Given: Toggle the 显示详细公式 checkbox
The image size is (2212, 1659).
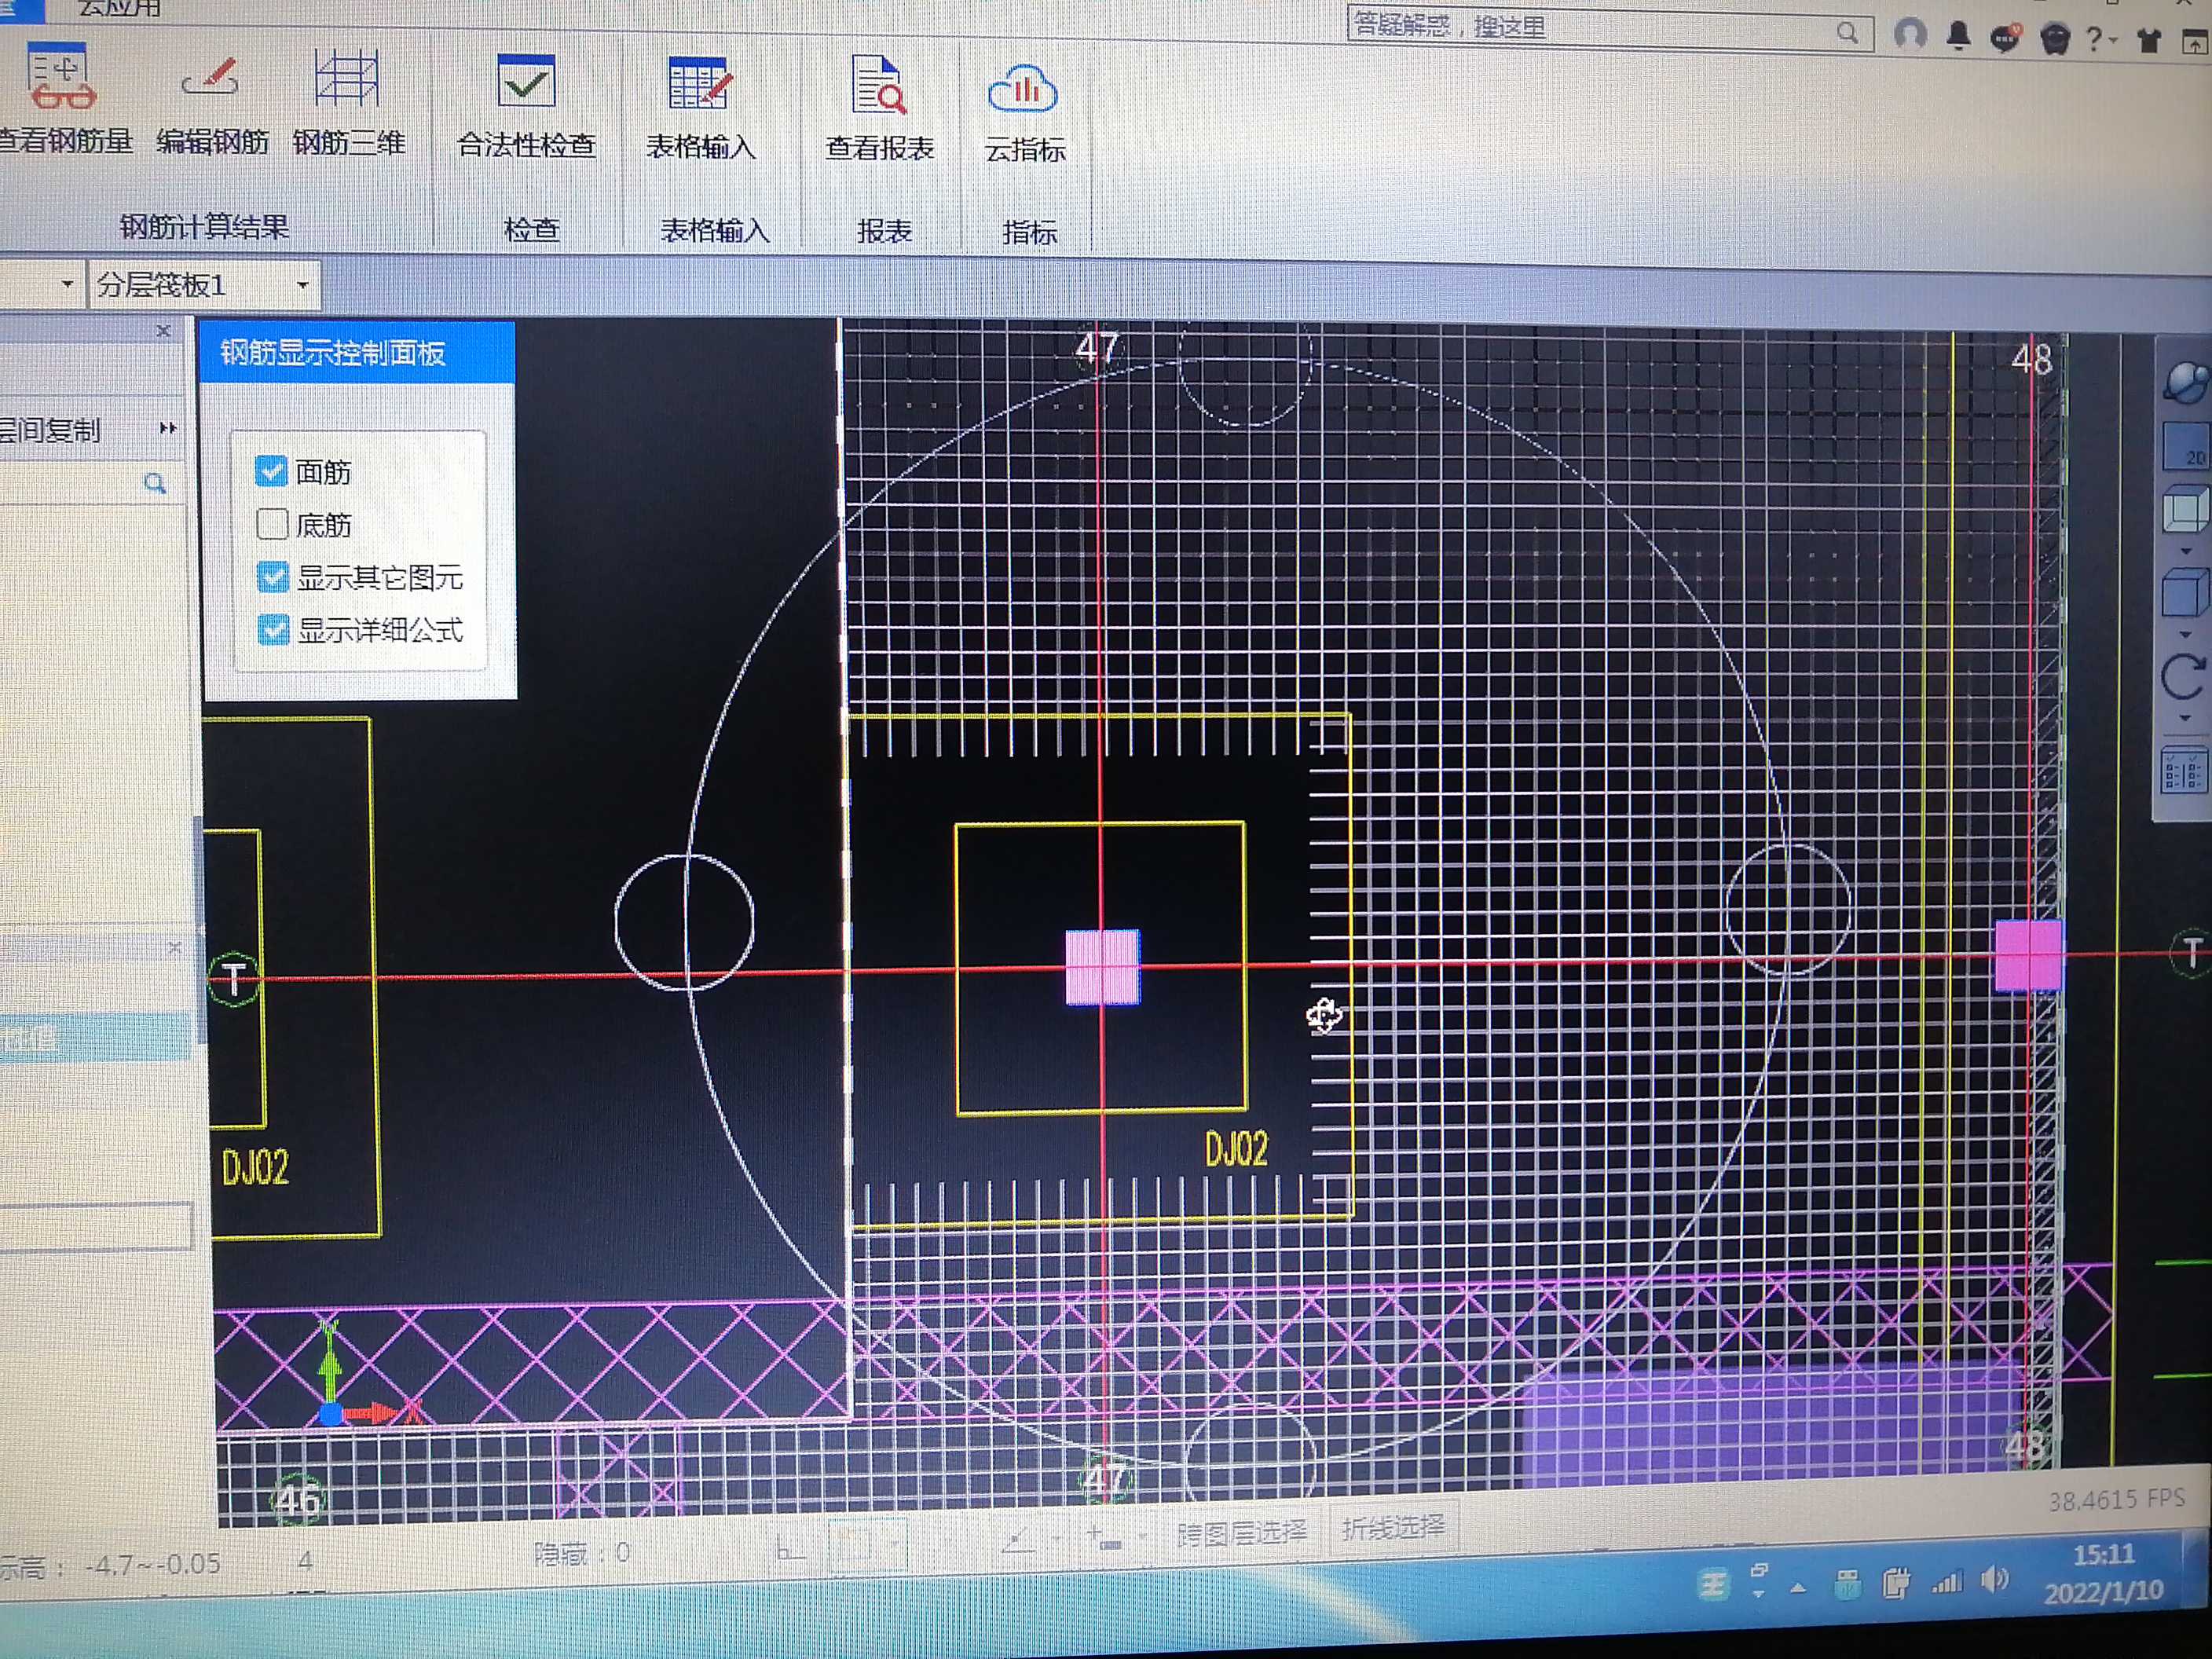Looking at the screenshot, I should tap(273, 630).
